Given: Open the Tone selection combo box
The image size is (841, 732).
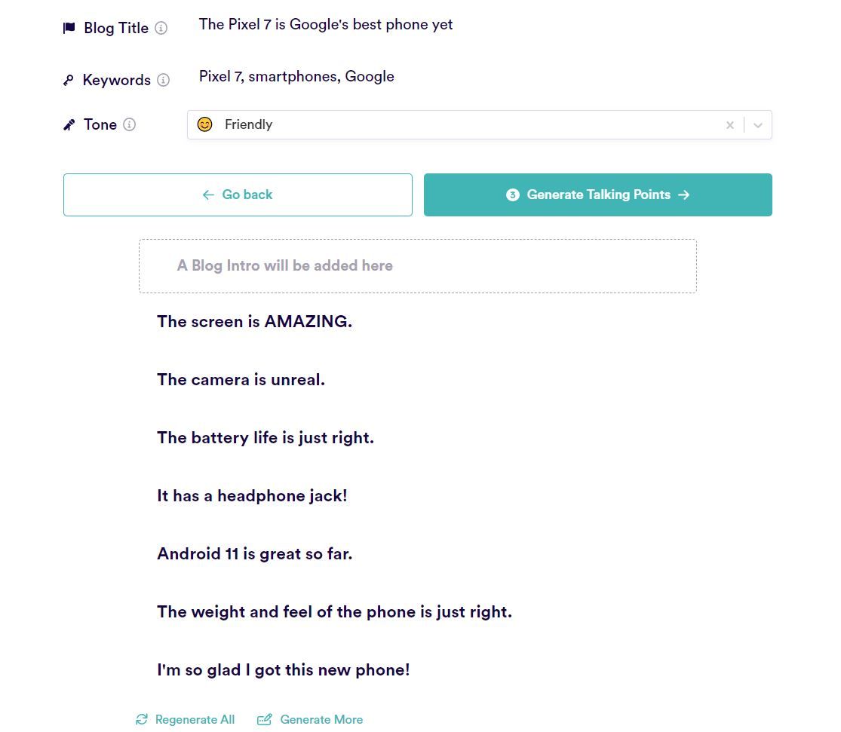Looking at the screenshot, I should [453, 124].
